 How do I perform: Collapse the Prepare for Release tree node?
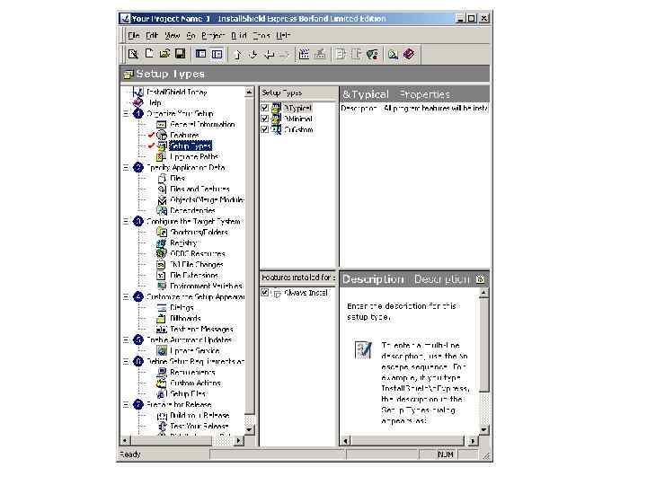pyautogui.click(x=126, y=404)
